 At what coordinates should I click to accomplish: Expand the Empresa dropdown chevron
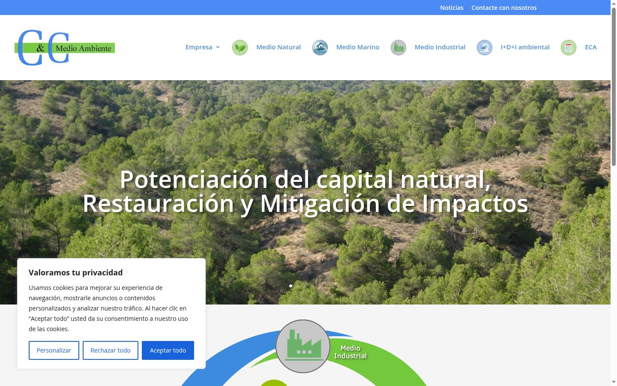[x=218, y=47]
